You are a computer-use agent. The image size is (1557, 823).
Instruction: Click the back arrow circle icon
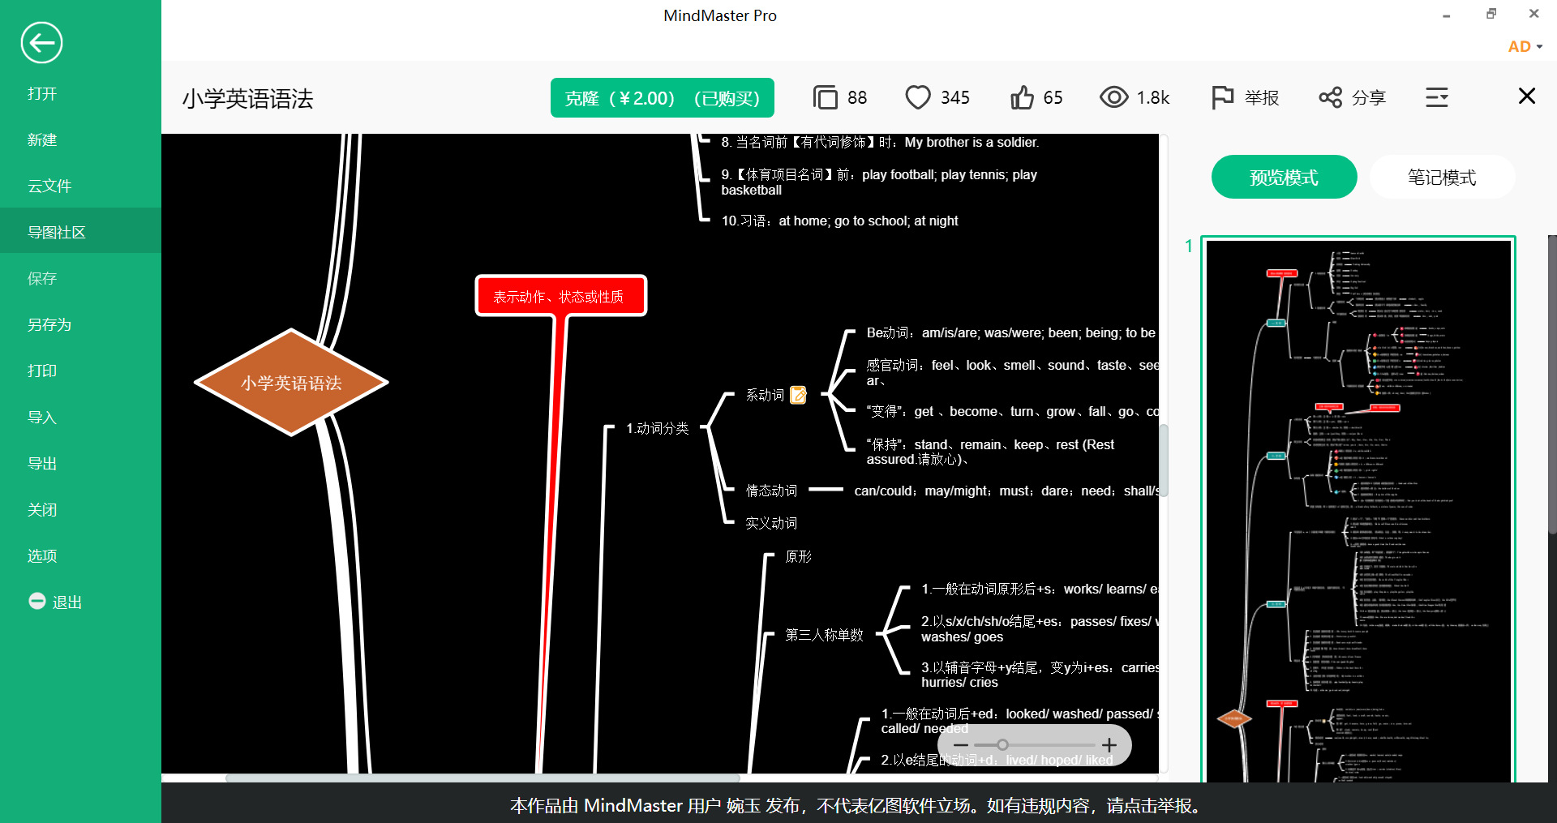click(41, 43)
